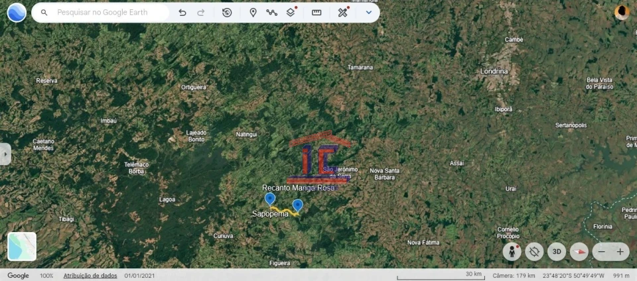This screenshot has width=637, height=281.
Task: Open the map layers panel
Action: point(291,13)
